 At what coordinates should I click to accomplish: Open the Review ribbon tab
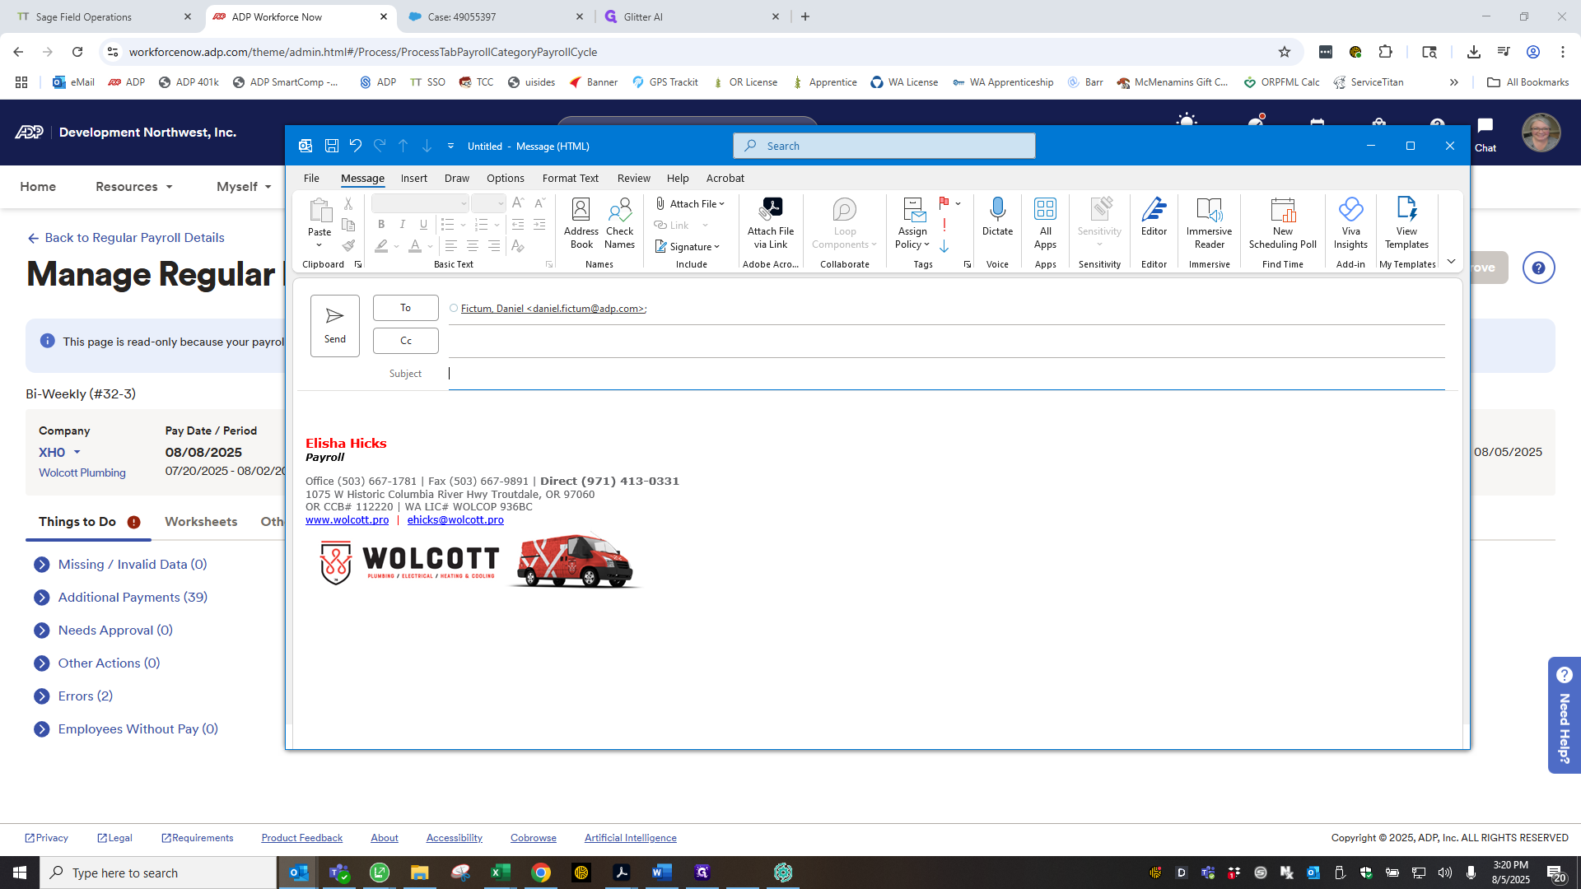coord(633,178)
